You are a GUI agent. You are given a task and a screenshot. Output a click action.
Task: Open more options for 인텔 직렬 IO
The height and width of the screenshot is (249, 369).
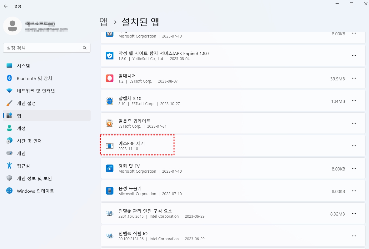(354, 236)
